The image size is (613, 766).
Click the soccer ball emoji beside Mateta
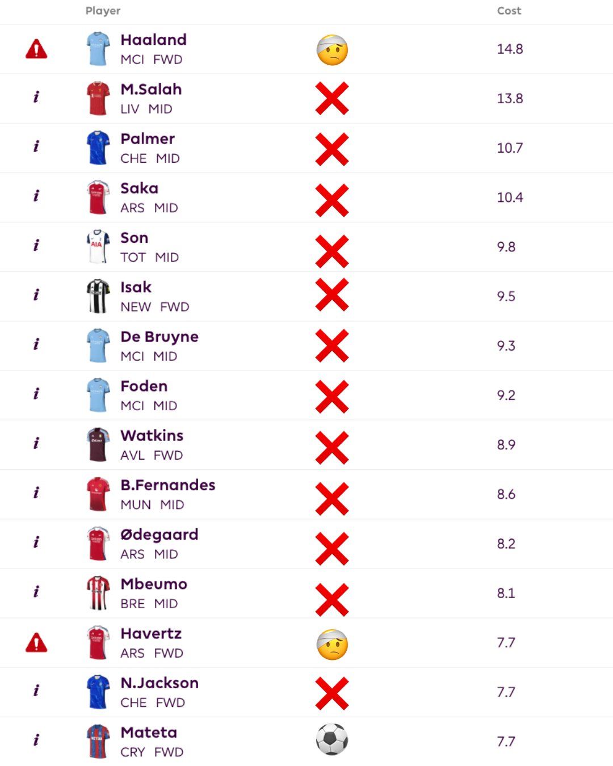tap(332, 740)
